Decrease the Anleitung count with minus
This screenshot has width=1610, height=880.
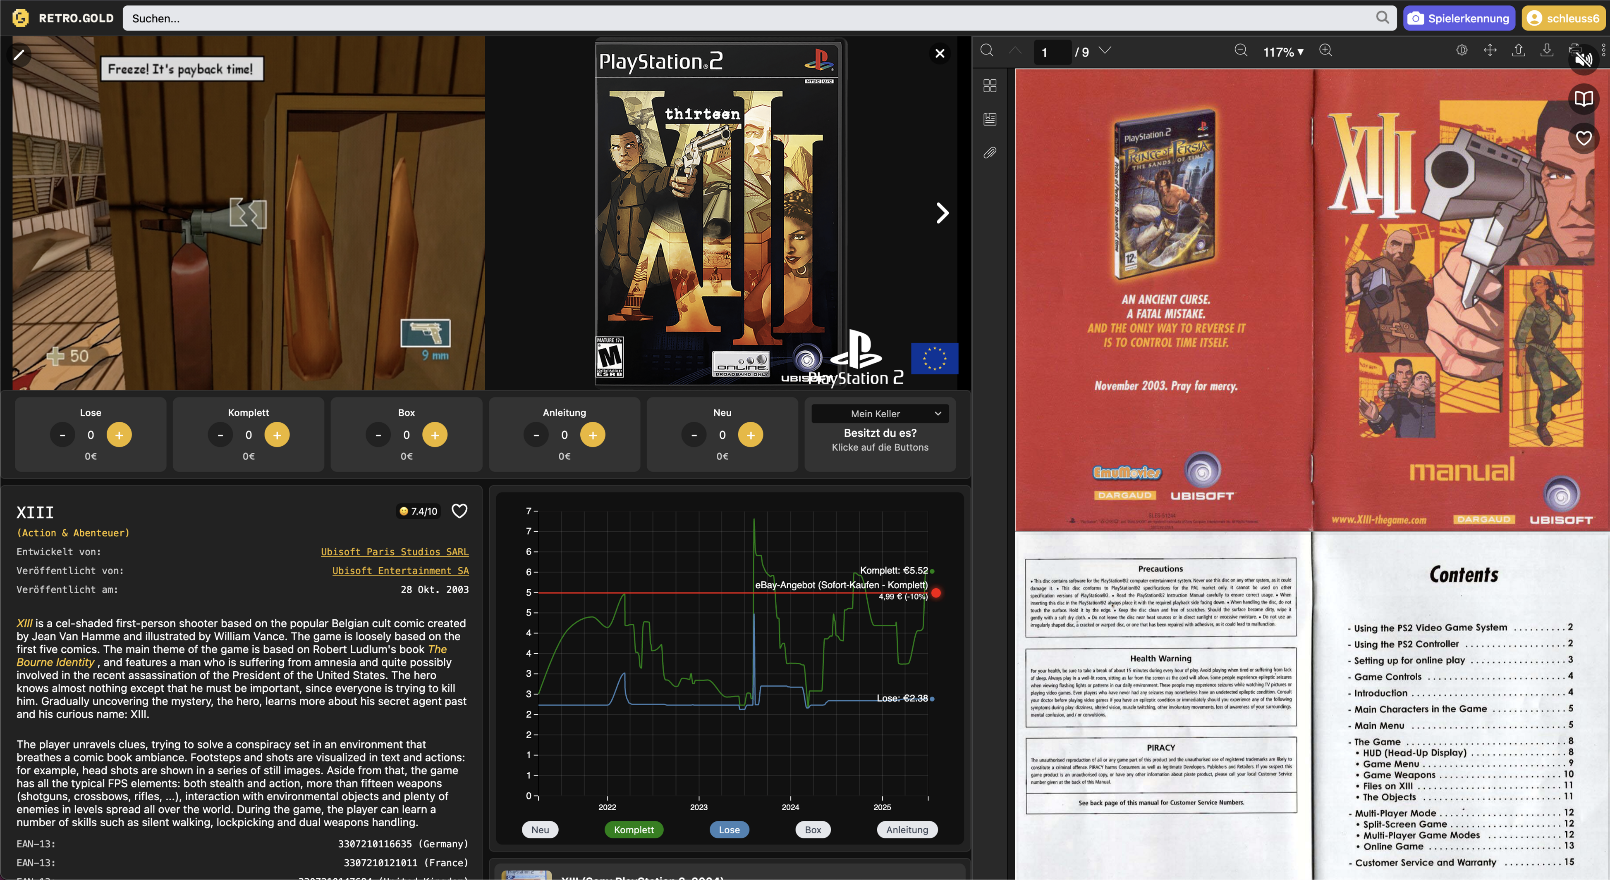(536, 435)
